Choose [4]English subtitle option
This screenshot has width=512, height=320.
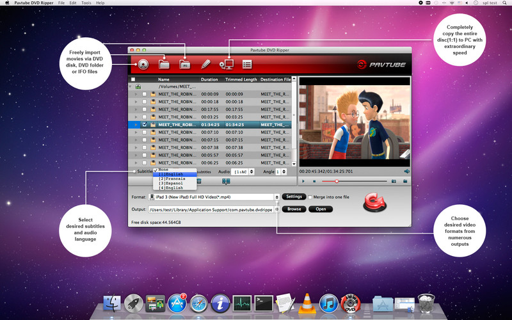pos(175,188)
